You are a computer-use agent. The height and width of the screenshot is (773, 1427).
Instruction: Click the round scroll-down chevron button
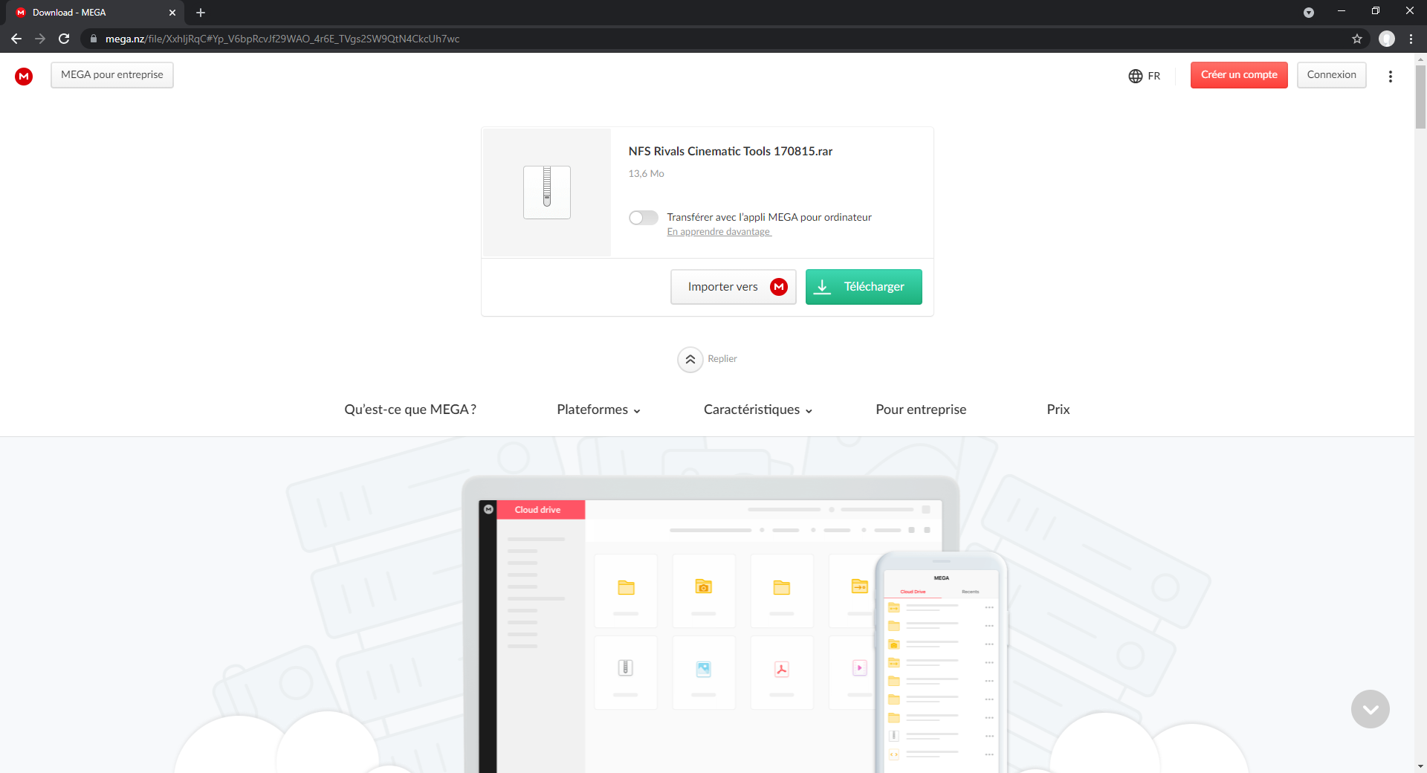[1371, 709]
